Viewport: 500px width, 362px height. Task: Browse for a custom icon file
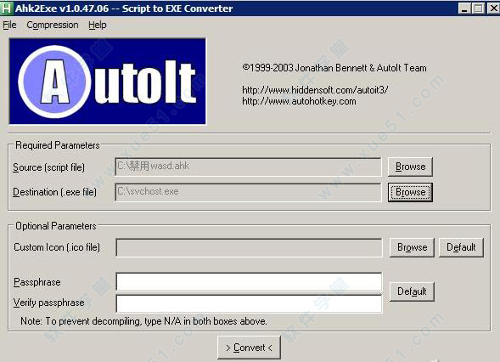[x=412, y=247]
